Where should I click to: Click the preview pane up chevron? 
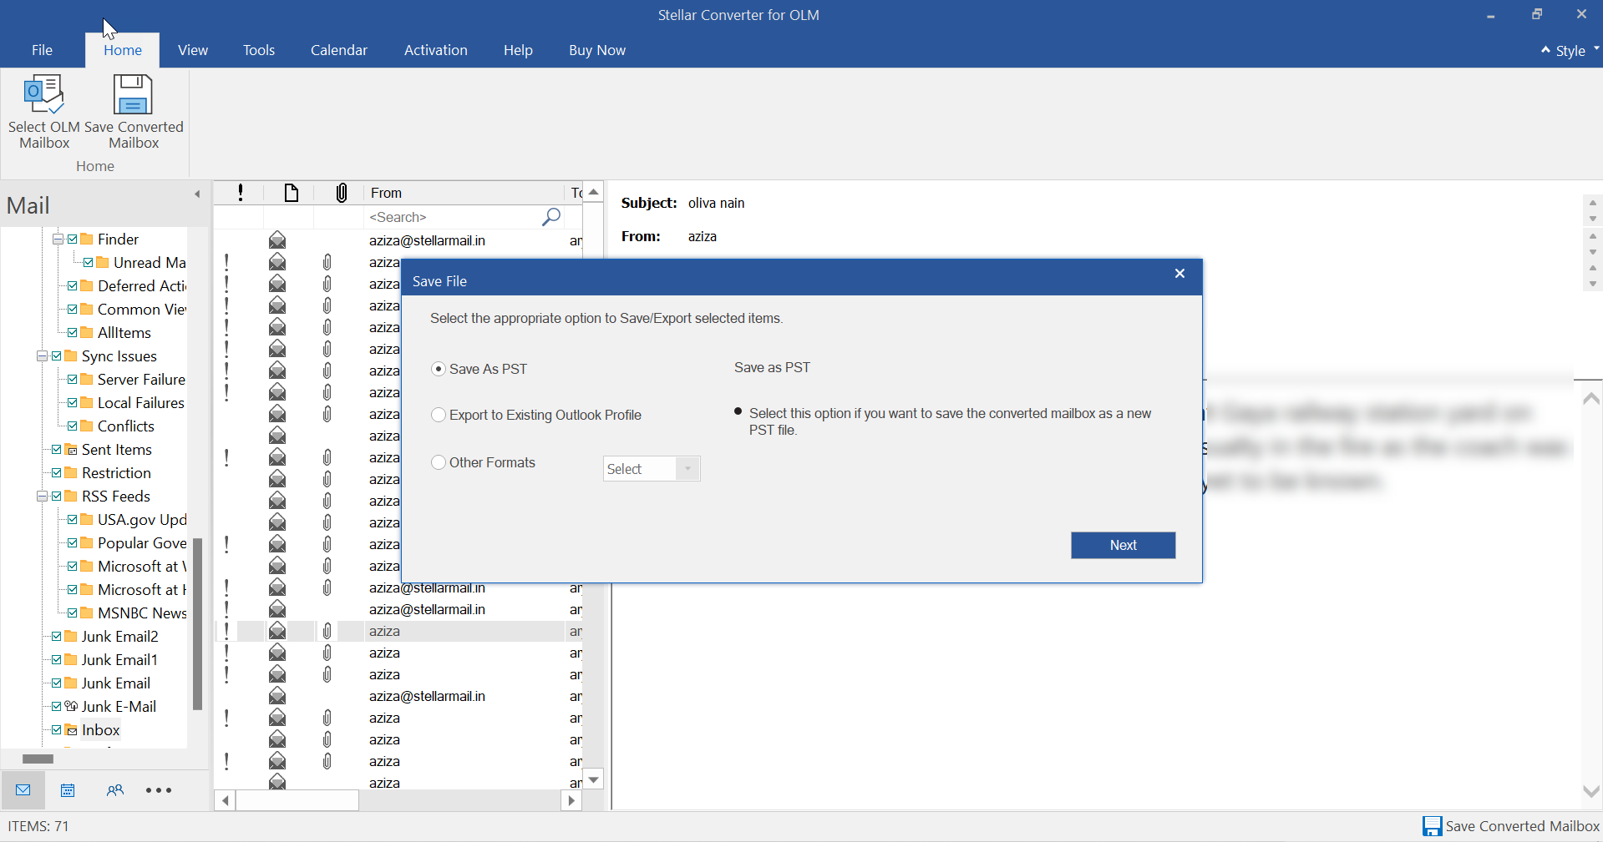tap(1591, 399)
